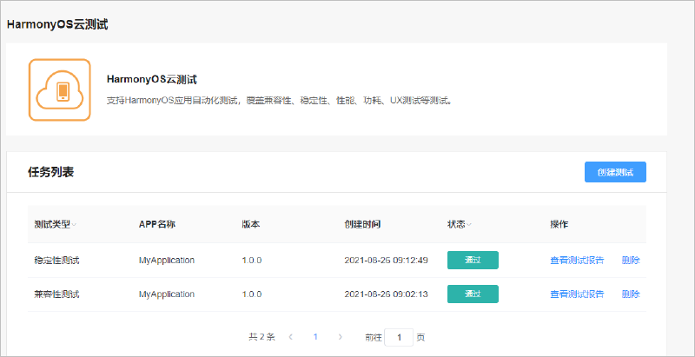Image resolution: width=695 pixels, height=357 pixels.
Task: Click the 通过 status badge in 兼容性测试 row
Action: [473, 294]
